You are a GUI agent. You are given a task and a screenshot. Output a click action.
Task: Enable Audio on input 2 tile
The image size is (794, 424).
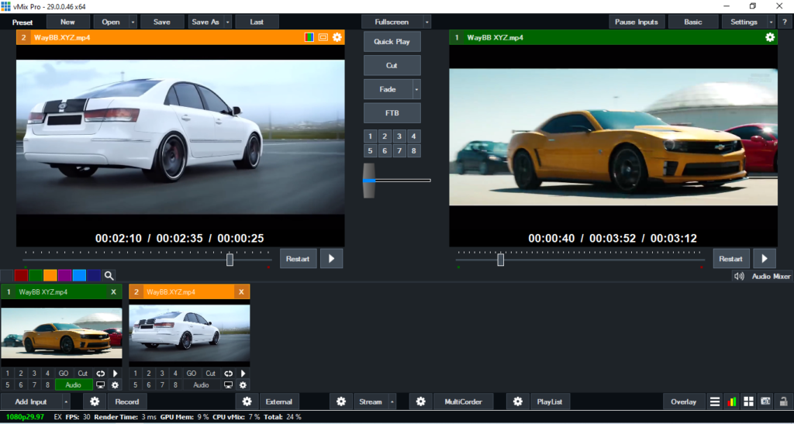202,384
